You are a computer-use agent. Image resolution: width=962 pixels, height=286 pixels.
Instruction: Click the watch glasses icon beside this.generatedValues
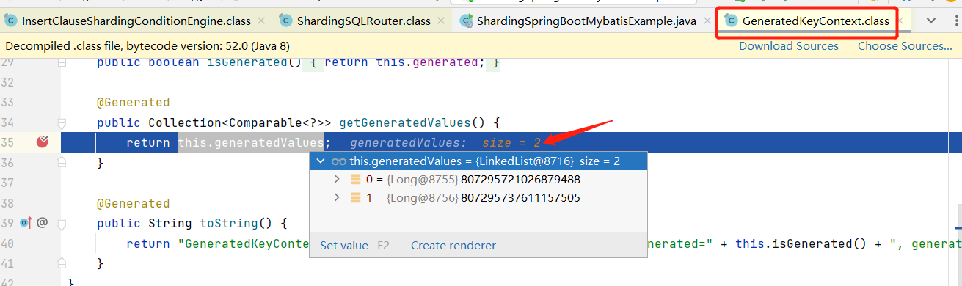(x=338, y=161)
